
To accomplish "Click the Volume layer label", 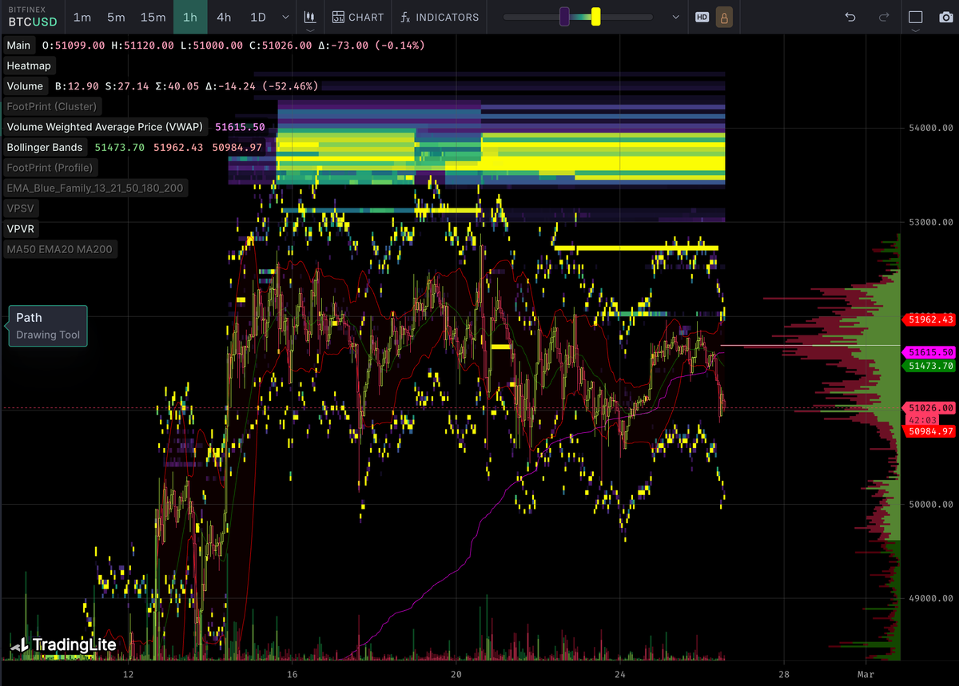I will [25, 85].
